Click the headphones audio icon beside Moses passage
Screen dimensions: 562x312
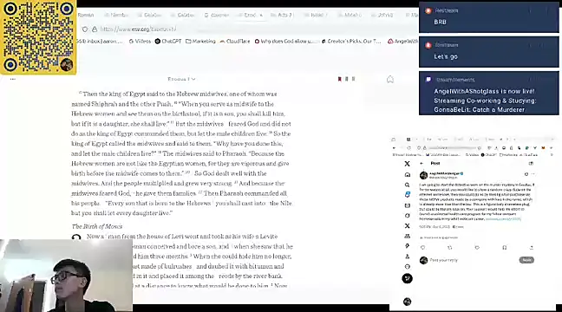(x=76, y=237)
